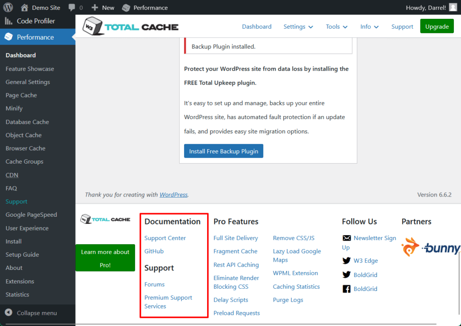Viewport: 461px width, 326px height.
Task: Open Purge Logs link
Action: (288, 300)
